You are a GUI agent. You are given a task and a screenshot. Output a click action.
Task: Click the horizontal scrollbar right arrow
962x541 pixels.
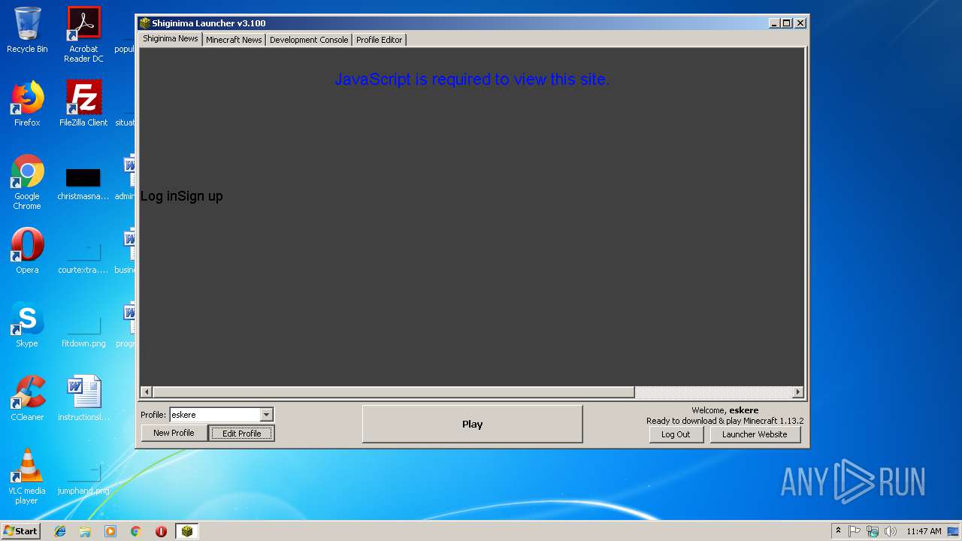[x=798, y=392]
